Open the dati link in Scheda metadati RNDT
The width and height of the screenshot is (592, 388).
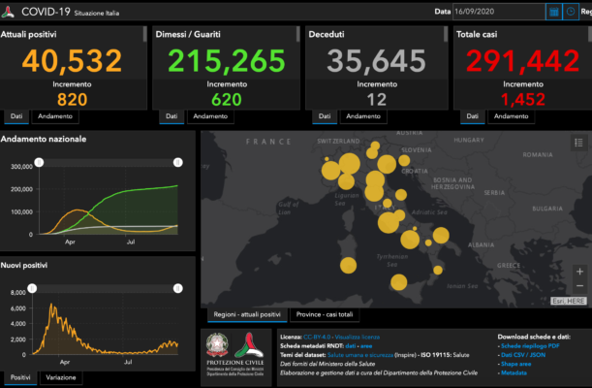(x=351, y=346)
